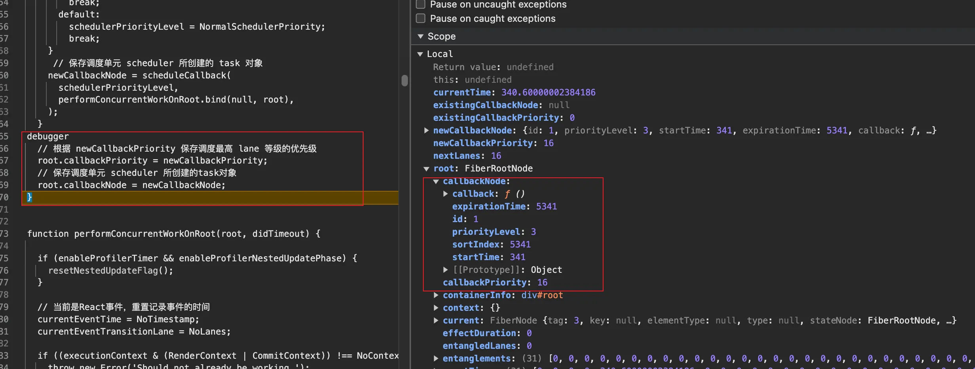
Task: Click the div#root element link
Action: (542, 295)
